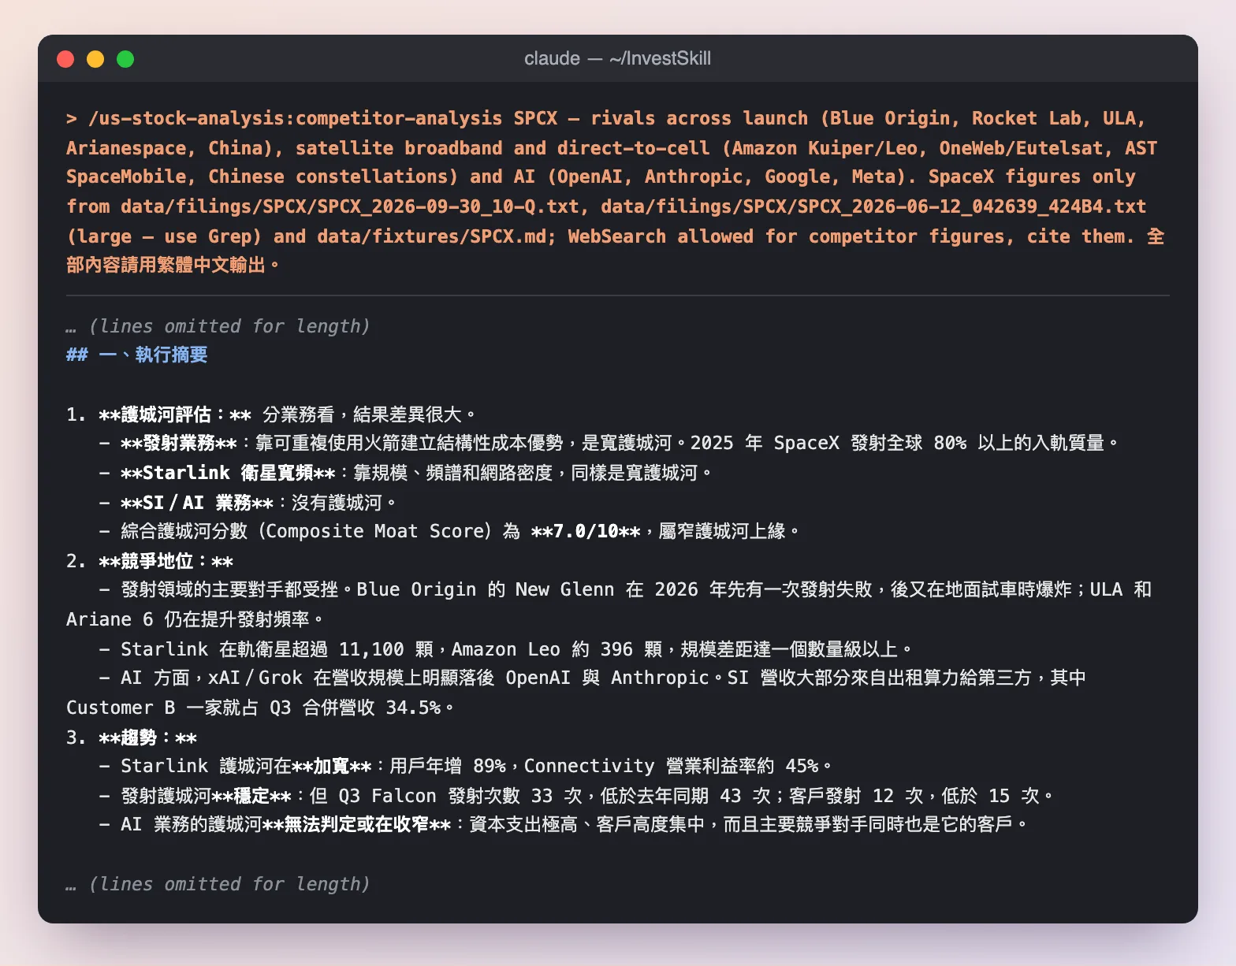Viewport: 1236px width, 966px height.
Task: Click the '>' prompt symbol
Action: coord(72,118)
